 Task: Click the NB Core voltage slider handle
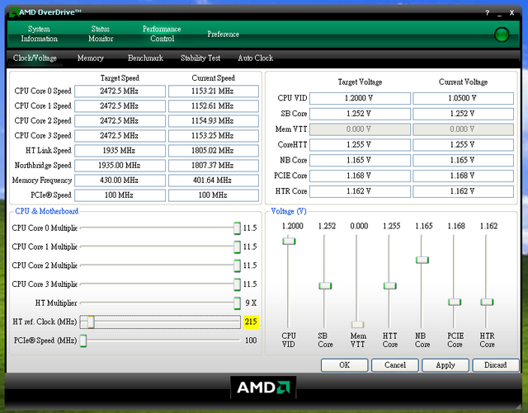422,260
